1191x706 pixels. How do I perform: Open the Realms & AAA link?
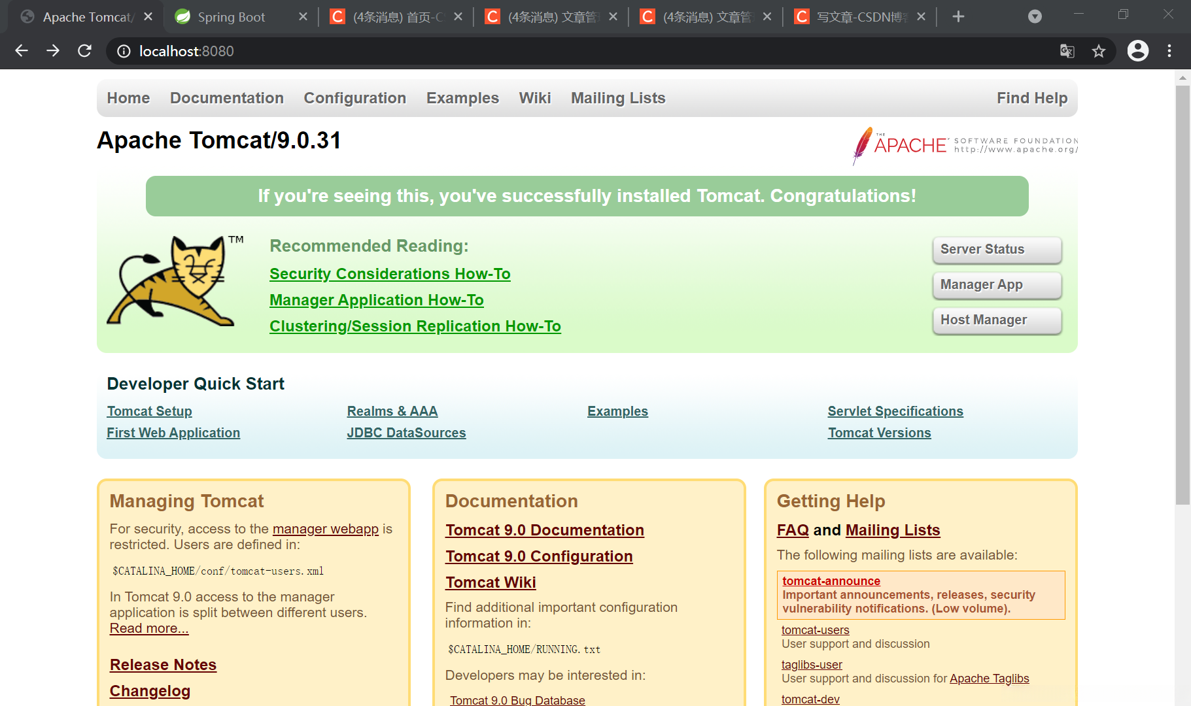coord(392,411)
